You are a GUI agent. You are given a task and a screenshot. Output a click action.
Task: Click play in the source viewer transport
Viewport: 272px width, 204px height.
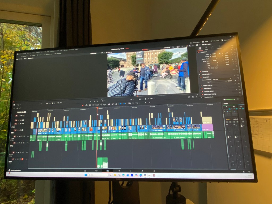point(55,103)
